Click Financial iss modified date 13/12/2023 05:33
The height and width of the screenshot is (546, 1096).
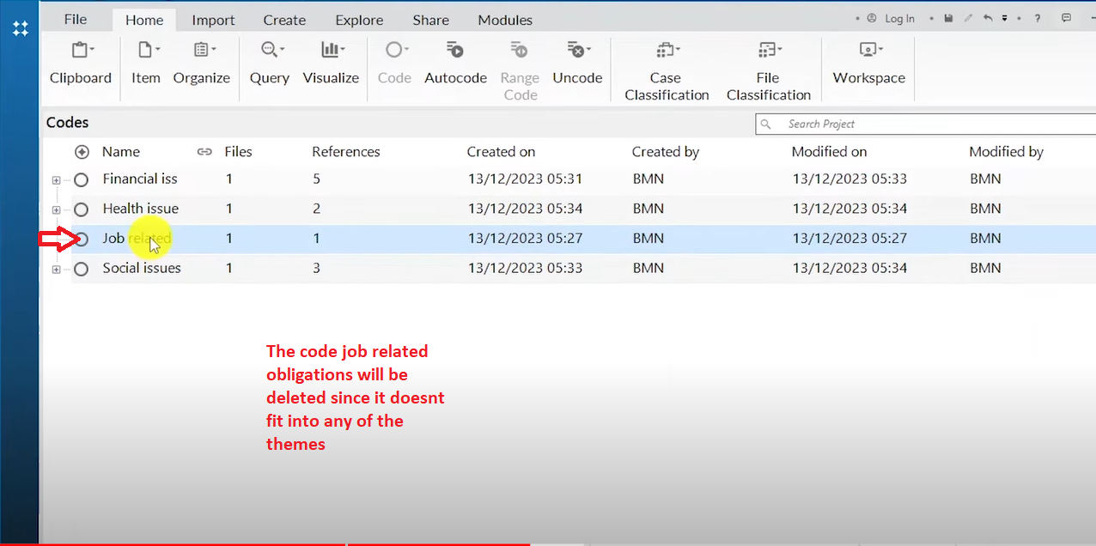pos(849,179)
